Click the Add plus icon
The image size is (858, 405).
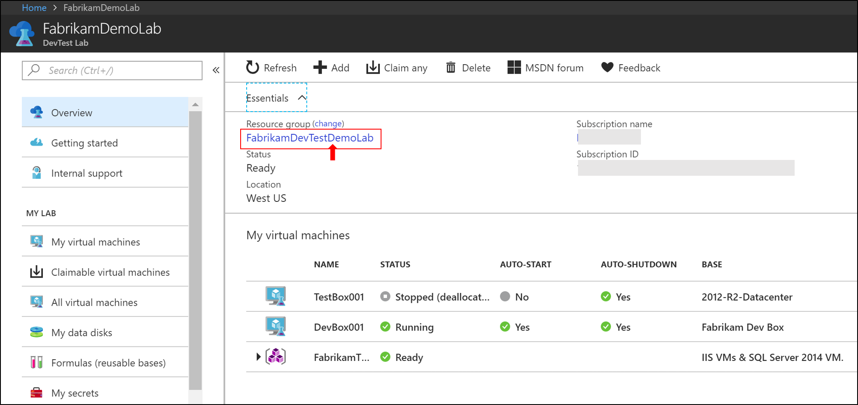pyautogui.click(x=320, y=68)
